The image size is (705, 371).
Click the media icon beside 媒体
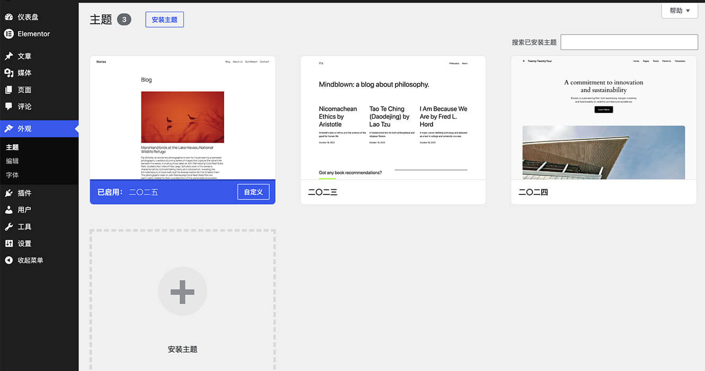(8, 73)
